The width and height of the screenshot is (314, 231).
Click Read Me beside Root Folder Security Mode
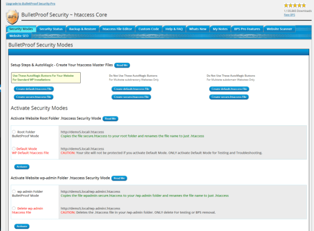(x=110, y=119)
